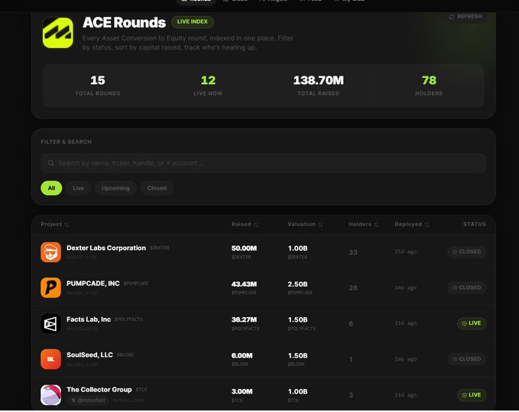
Task: Click the 33 holders count
Action: click(x=353, y=252)
